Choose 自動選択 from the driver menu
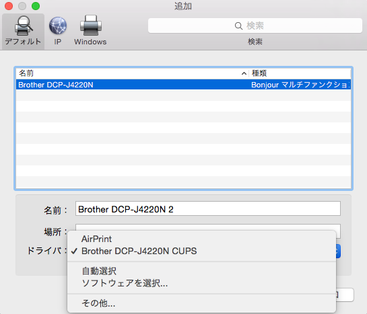Screen dimensions: 367x314 coord(201,271)
